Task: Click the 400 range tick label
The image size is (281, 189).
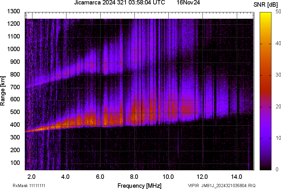Action: (x=15, y=125)
